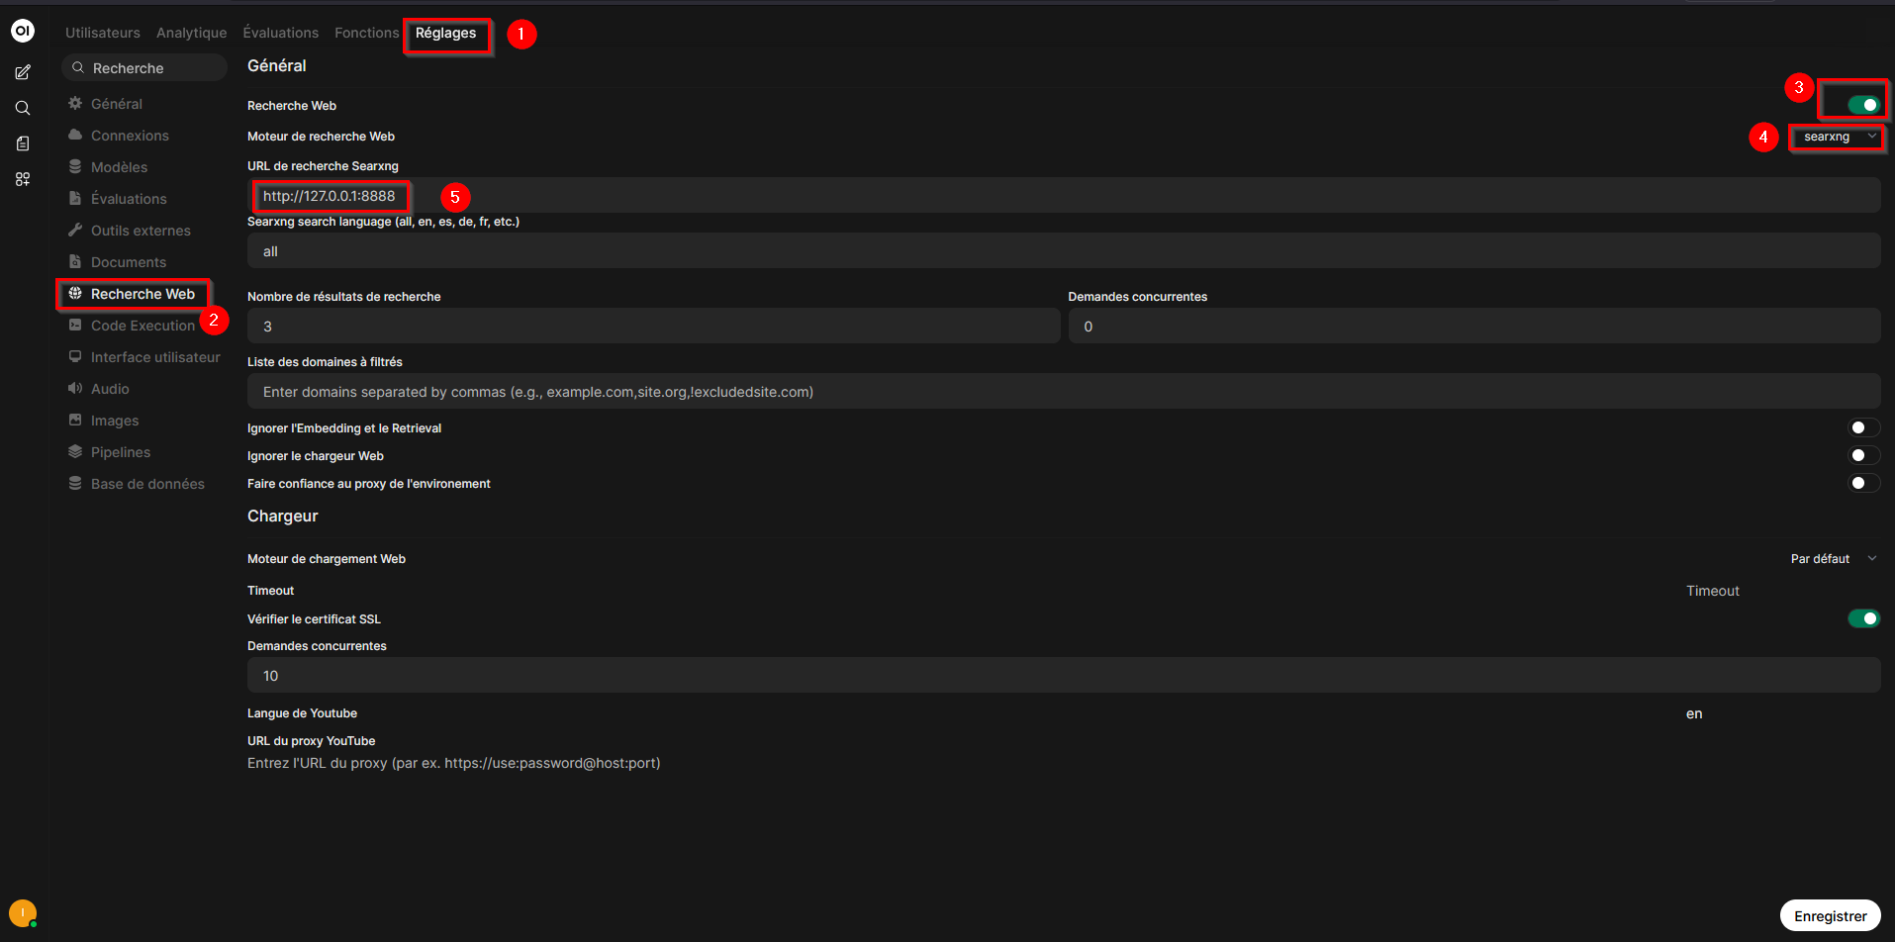The image size is (1895, 942).
Task: Disable the Recherche Web toggle
Action: pyautogui.click(x=1863, y=105)
